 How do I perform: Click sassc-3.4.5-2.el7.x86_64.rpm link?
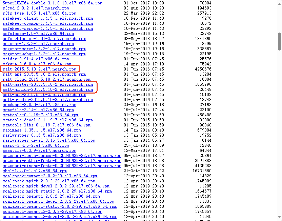click(x=36, y=145)
